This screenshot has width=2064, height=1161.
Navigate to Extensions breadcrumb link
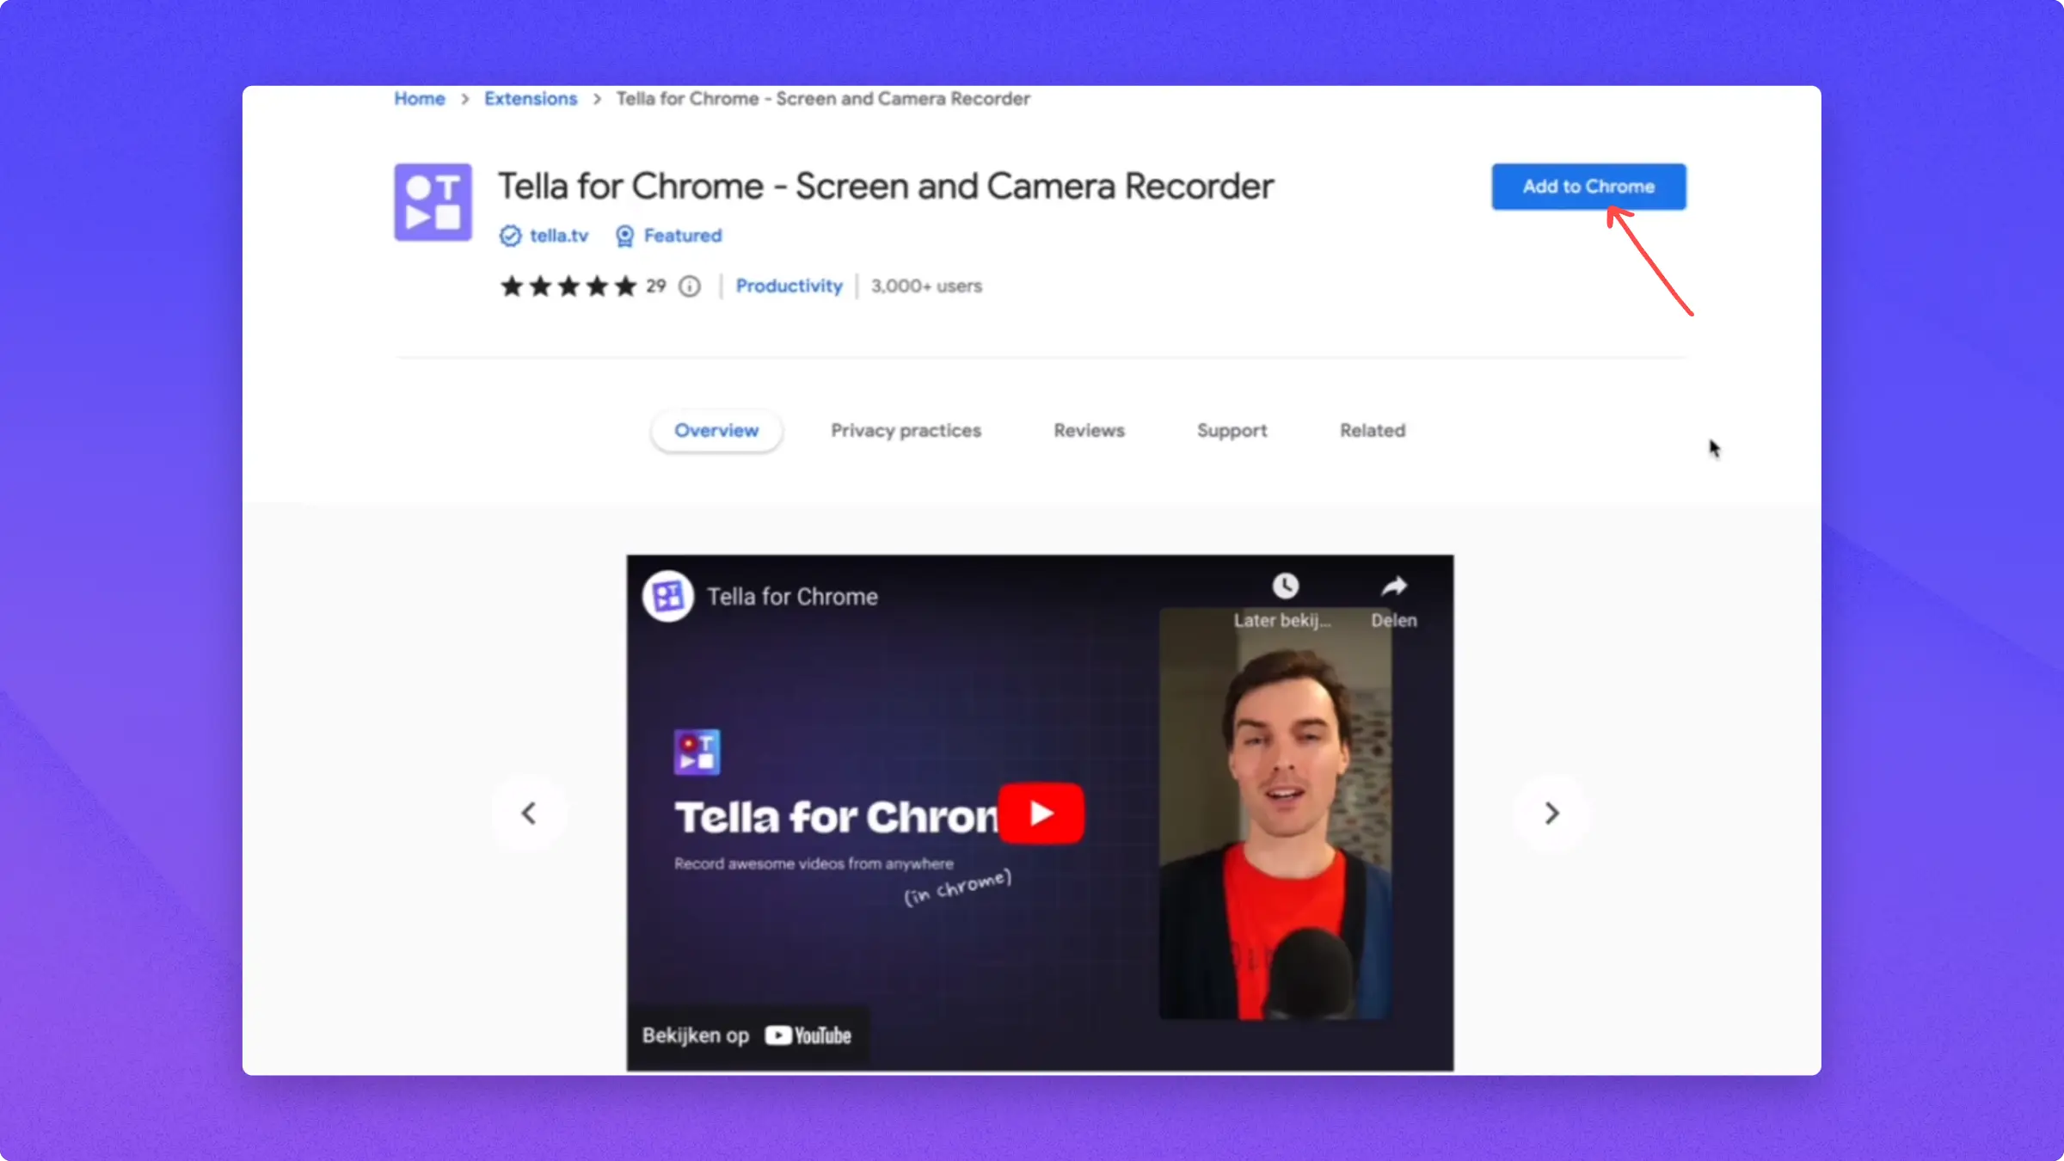tap(530, 99)
